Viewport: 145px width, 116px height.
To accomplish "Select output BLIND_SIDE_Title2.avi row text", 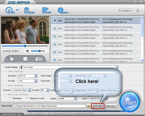I will (x=115, y=30).
